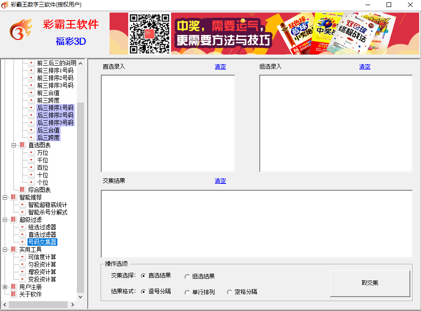Select the 直选结果 radio button
421x311 pixels.
pyautogui.click(x=144, y=276)
